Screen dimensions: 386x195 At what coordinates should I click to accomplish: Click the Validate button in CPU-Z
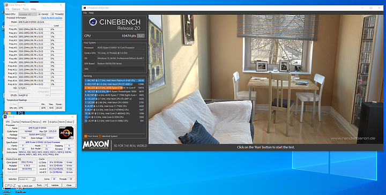pyautogui.click(x=55, y=185)
